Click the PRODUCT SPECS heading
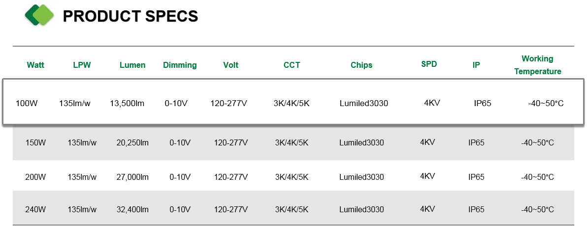Image resolution: width=587 pixels, height=226 pixels. pyautogui.click(x=130, y=16)
